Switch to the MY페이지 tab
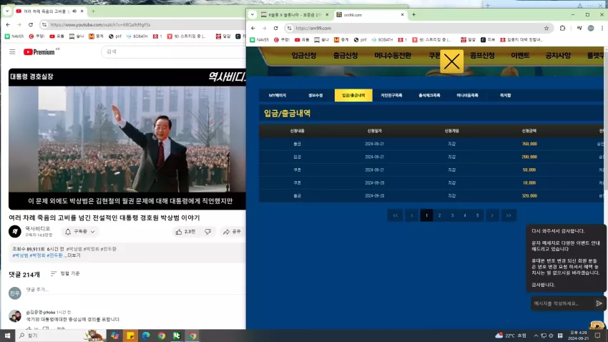This screenshot has height=342, width=608. coord(278,95)
